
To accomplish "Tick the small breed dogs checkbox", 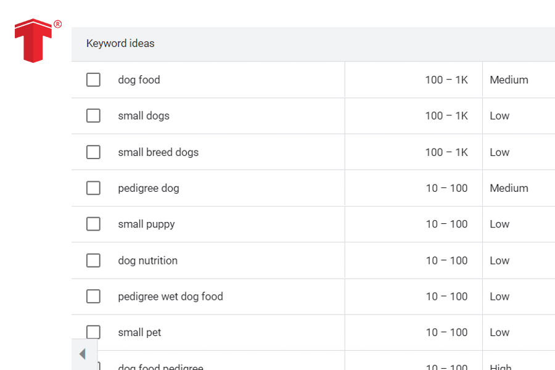I will click(93, 152).
